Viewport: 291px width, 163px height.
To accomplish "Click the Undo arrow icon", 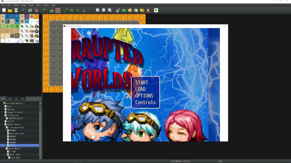I will tap(44, 10).
